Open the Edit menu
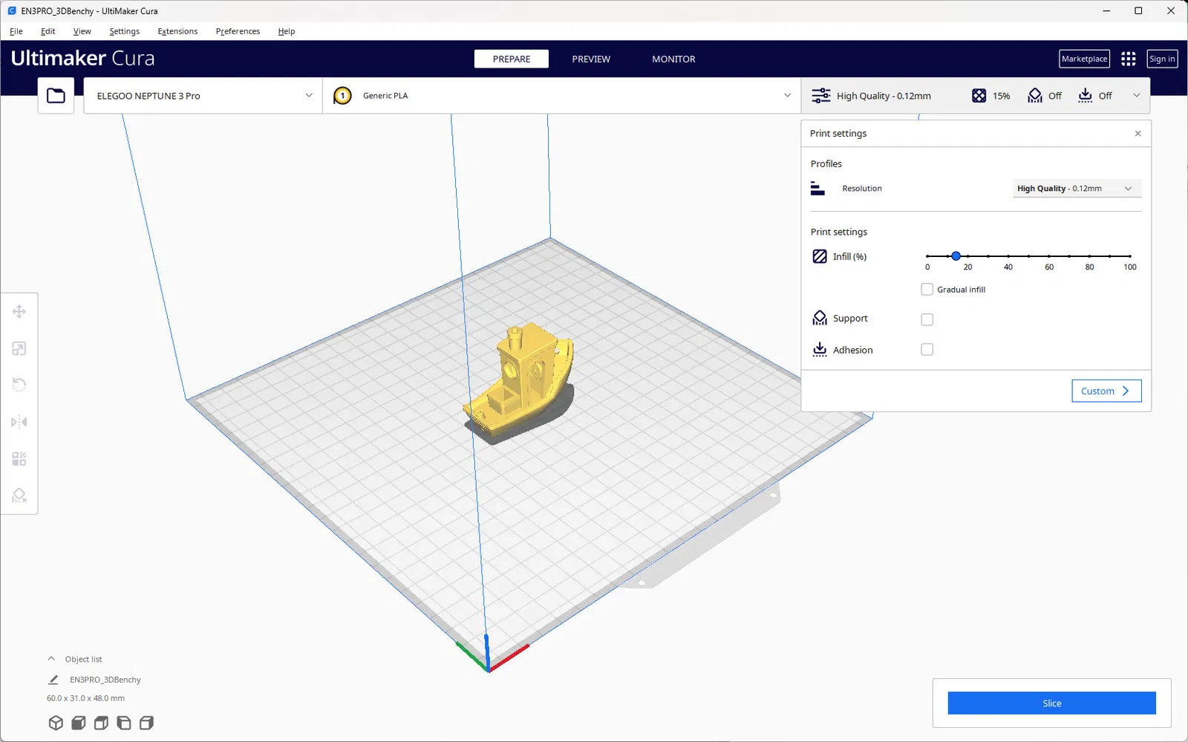This screenshot has height=742, width=1188. click(x=48, y=31)
